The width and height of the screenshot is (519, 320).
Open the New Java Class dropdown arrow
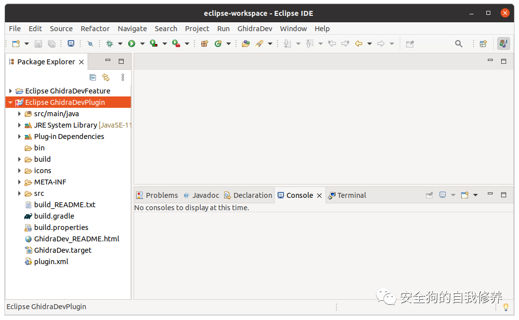pyautogui.click(x=229, y=44)
